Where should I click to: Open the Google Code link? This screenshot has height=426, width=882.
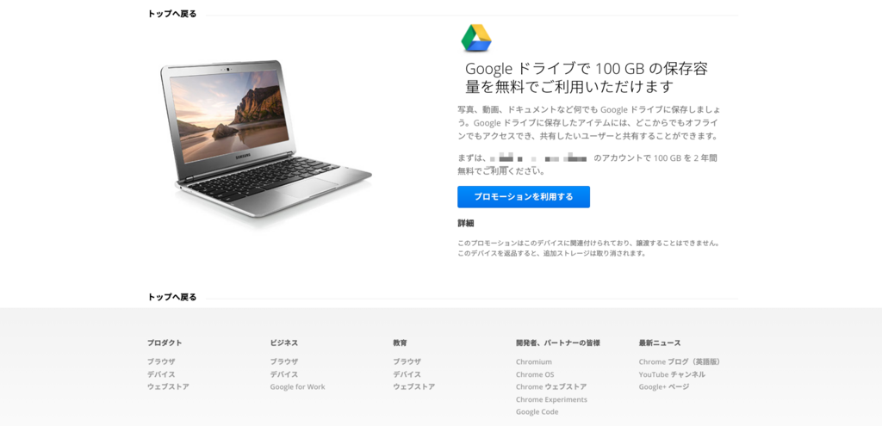(x=537, y=412)
